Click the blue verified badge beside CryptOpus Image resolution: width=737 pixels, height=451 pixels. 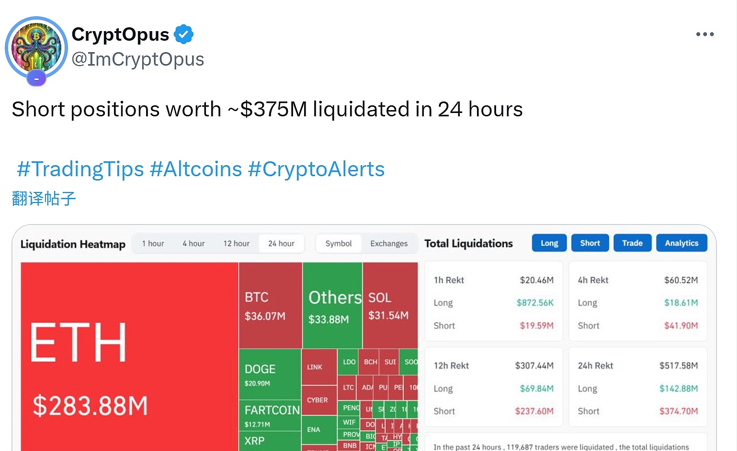pyautogui.click(x=184, y=34)
